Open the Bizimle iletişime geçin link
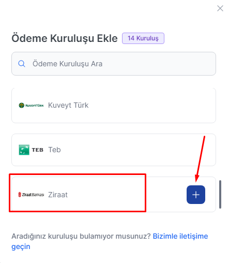This screenshot has width=229, height=263. 110,241
